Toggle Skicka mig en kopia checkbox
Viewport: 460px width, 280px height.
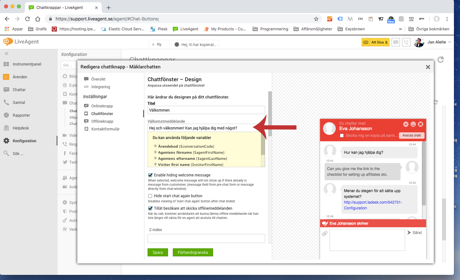pos(342,136)
